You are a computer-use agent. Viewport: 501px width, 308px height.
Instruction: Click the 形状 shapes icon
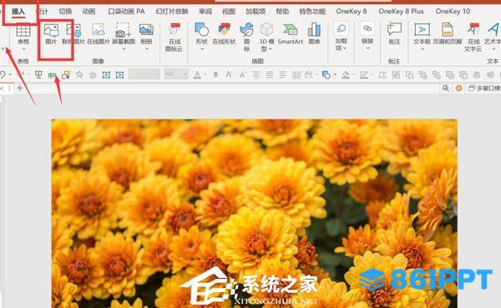point(201,30)
